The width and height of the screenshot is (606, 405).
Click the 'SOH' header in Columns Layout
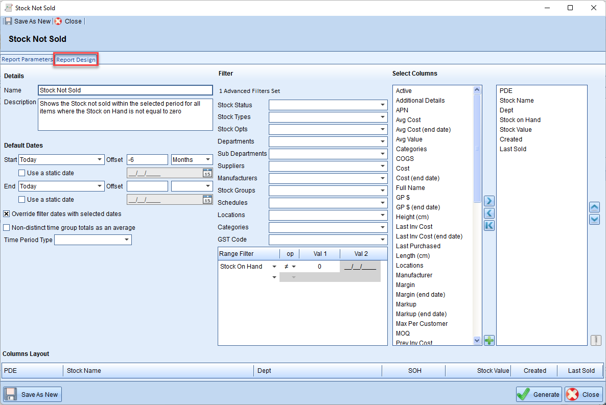click(x=413, y=371)
